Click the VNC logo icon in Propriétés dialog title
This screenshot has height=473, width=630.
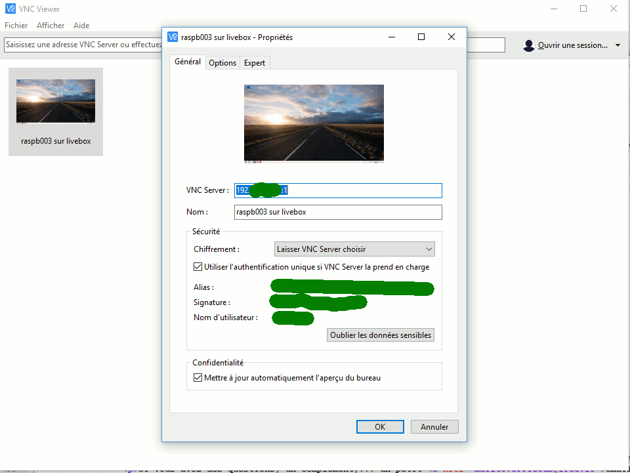coord(173,37)
